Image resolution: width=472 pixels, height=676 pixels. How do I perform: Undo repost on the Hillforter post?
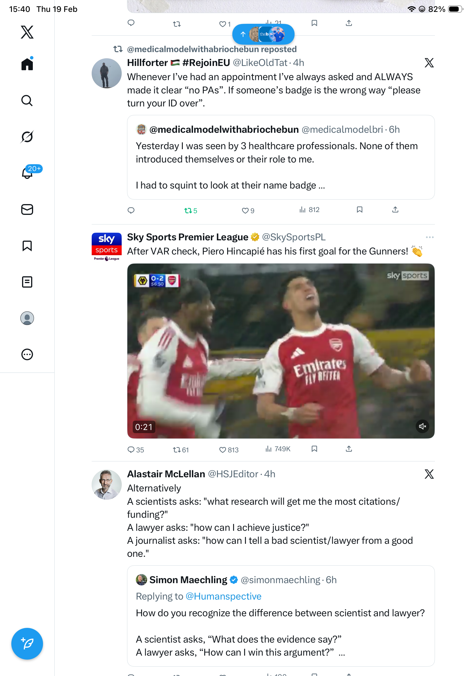[x=188, y=211]
